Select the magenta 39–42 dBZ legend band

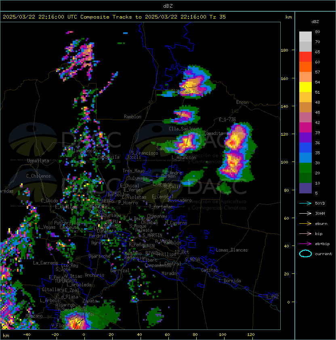point(305,128)
